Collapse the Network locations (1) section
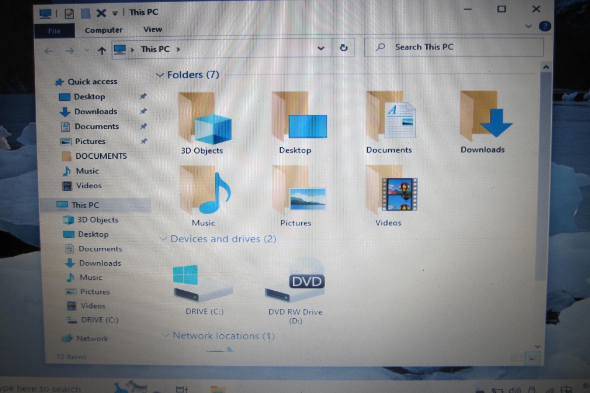The height and width of the screenshot is (393, 590). pyautogui.click(x=166, y=335)
